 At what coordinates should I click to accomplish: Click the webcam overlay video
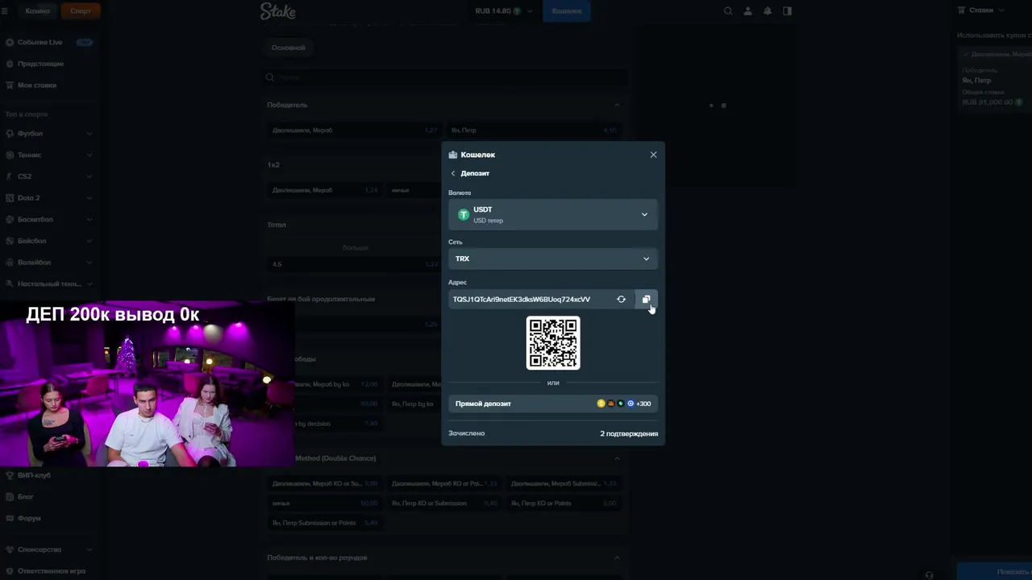pos(147,383)
